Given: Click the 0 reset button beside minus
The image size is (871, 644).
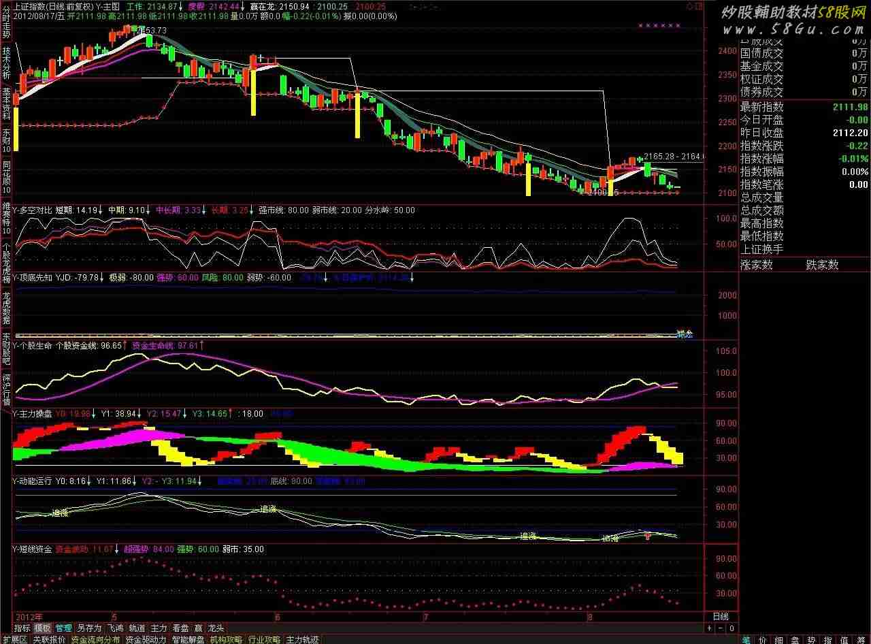Looking at the screenshot, I should pos(730,628).
